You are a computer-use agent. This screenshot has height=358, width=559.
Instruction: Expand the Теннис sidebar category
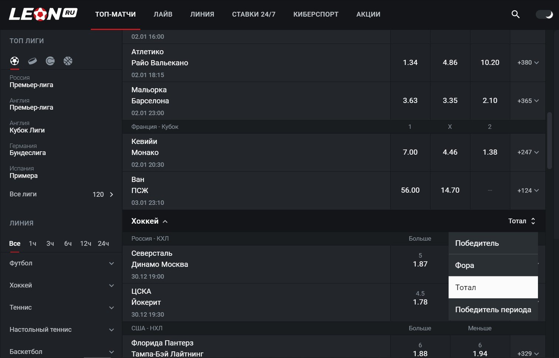61,307
